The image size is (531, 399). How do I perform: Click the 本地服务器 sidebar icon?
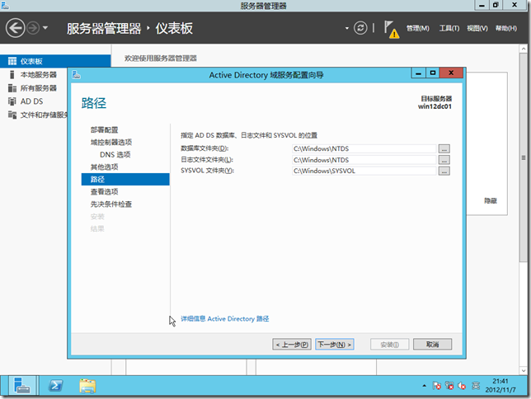[x=12, y=74]
